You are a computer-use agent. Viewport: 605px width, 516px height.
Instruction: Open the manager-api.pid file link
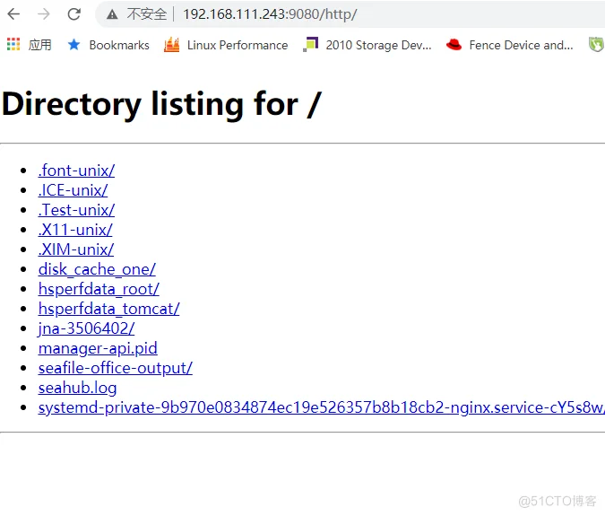coord(98,348)
